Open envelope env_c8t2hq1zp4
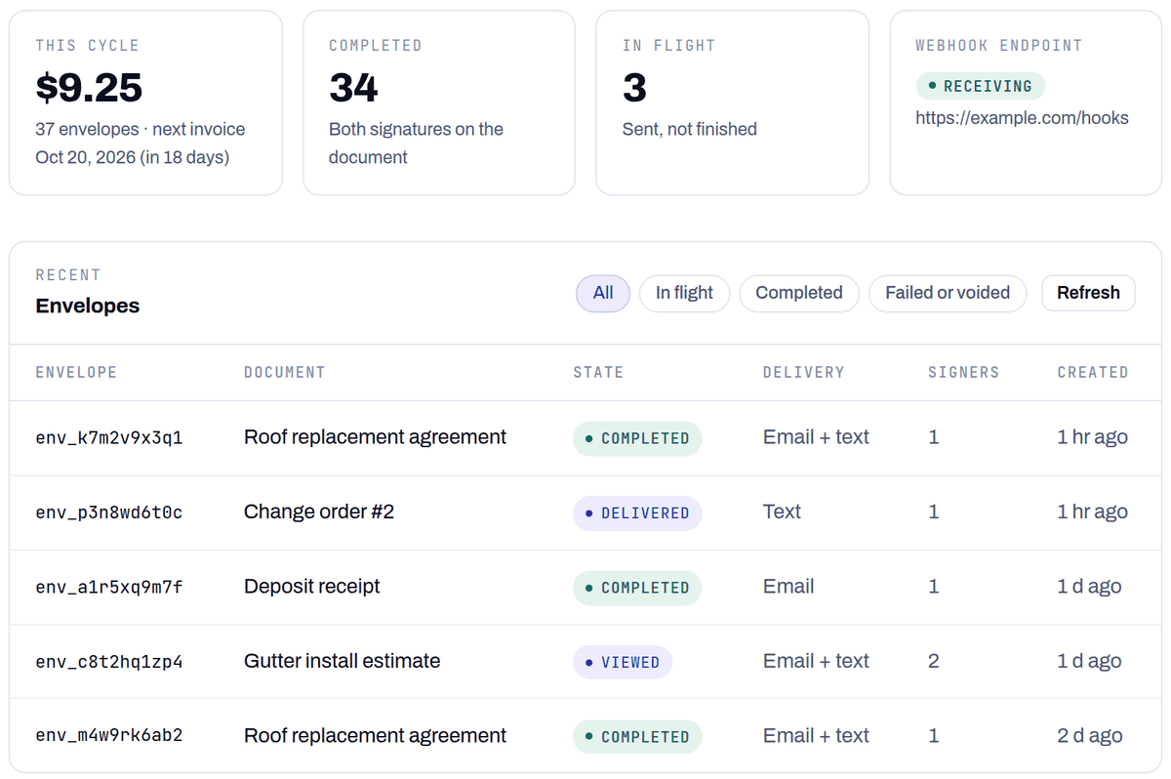The height and width of the screenshot is (779, 1171). [109, 662]
